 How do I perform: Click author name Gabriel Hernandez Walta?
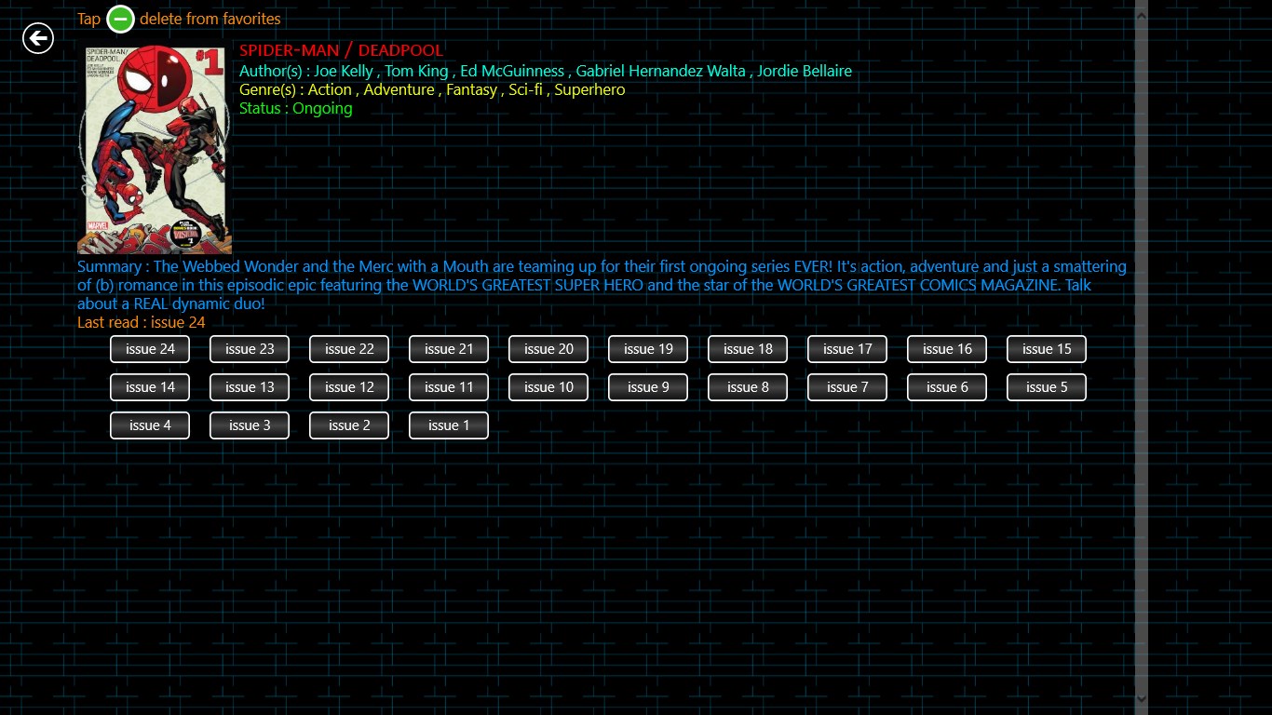point(661,71)
